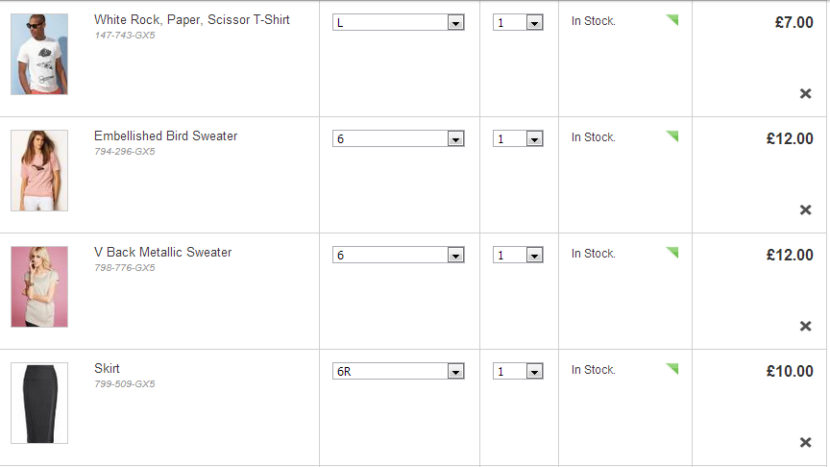830x467 pixels.
Task: Delete V Back Metallic Sweater row
Action: coord(805,326)
